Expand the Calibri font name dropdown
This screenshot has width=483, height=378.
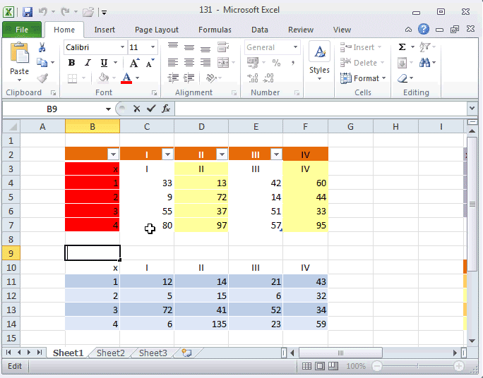tap(121, 47)
